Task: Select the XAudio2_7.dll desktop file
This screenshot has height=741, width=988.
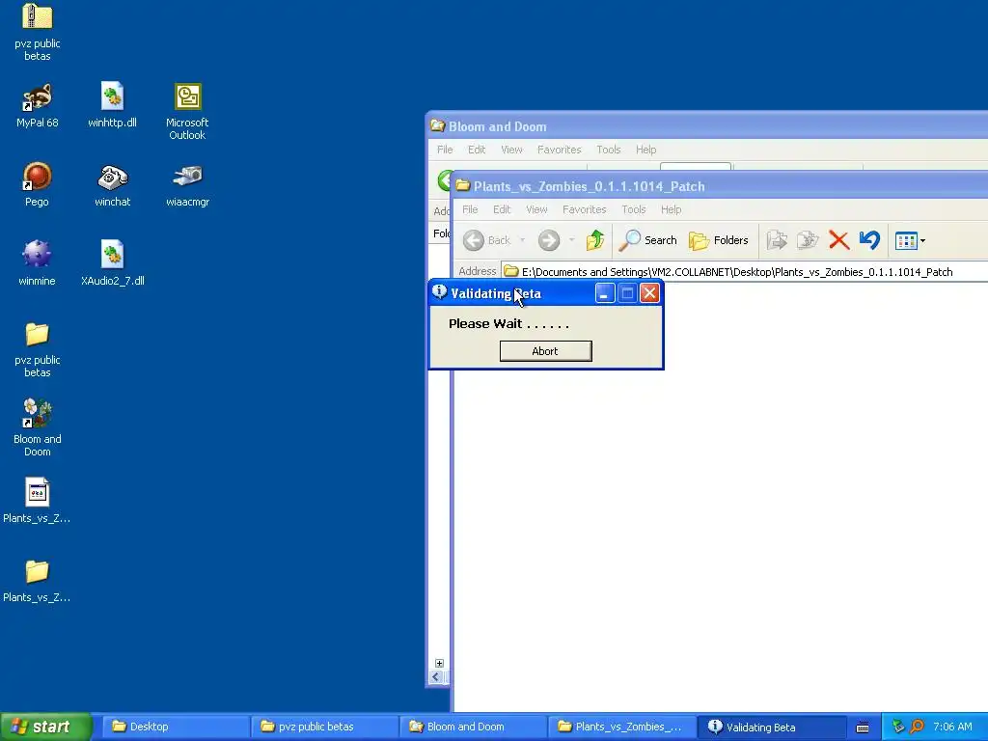Action: (x=112, y=255)
